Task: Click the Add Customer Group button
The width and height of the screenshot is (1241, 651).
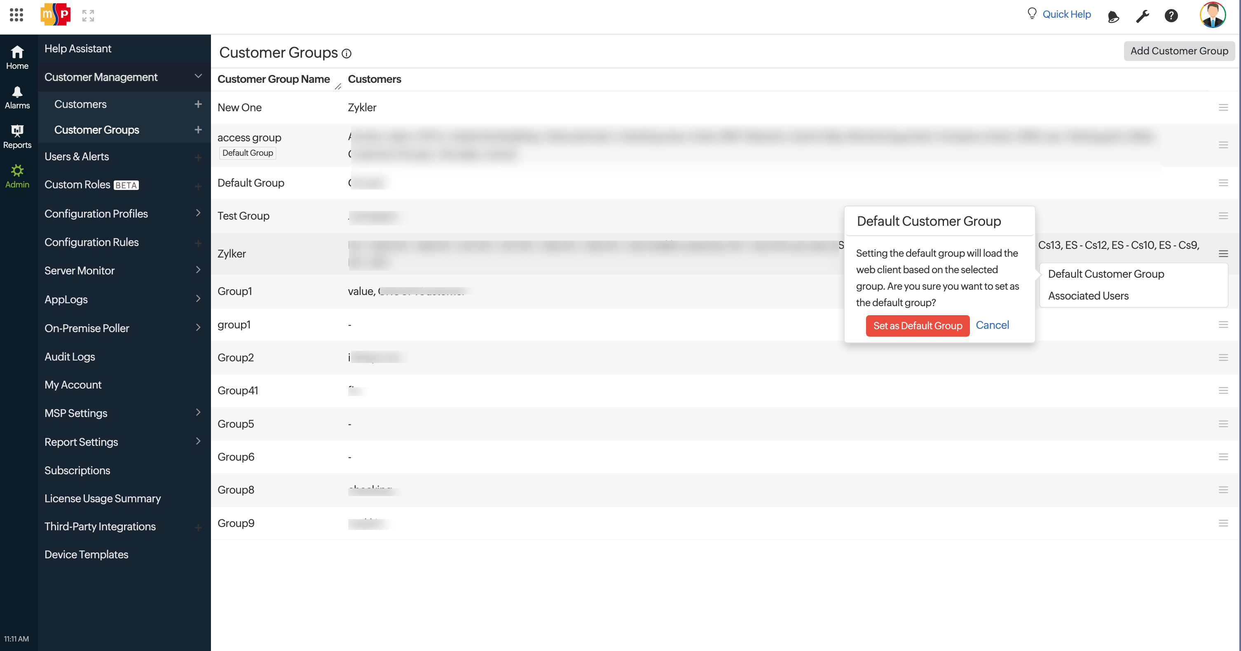Action: pyautogui.click(x=1179, y=50)
